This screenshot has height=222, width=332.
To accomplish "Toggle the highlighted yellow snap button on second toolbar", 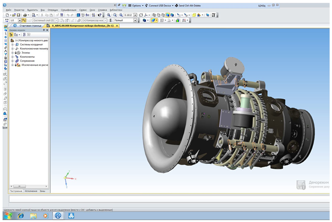I will [x=24, y=20].
